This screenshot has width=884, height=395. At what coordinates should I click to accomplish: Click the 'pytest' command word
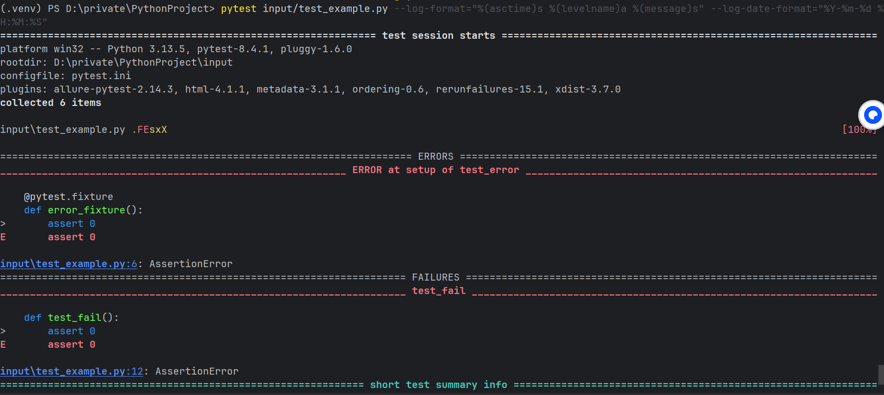click(239, 9)
